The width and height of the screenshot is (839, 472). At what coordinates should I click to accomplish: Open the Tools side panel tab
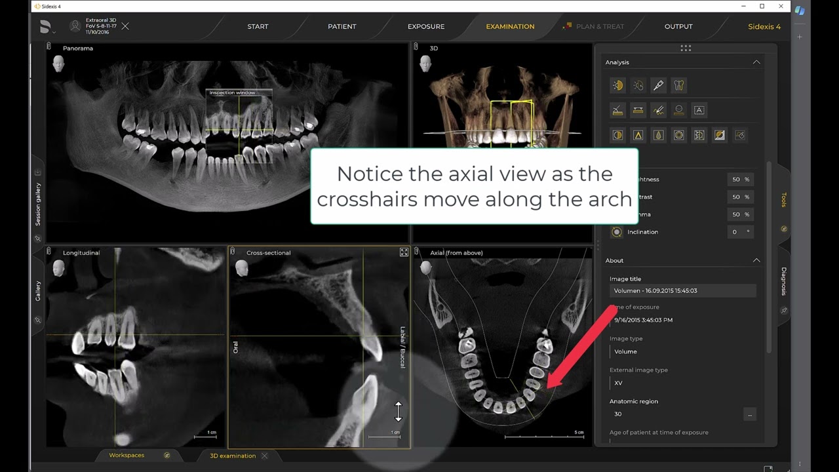point(784,200)
